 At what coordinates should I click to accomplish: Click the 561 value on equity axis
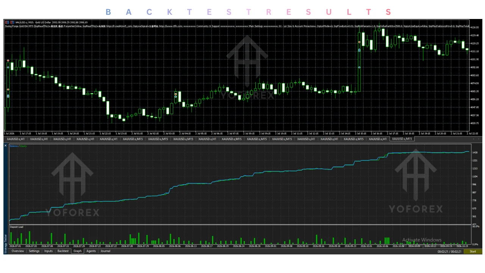click(474, 217)
